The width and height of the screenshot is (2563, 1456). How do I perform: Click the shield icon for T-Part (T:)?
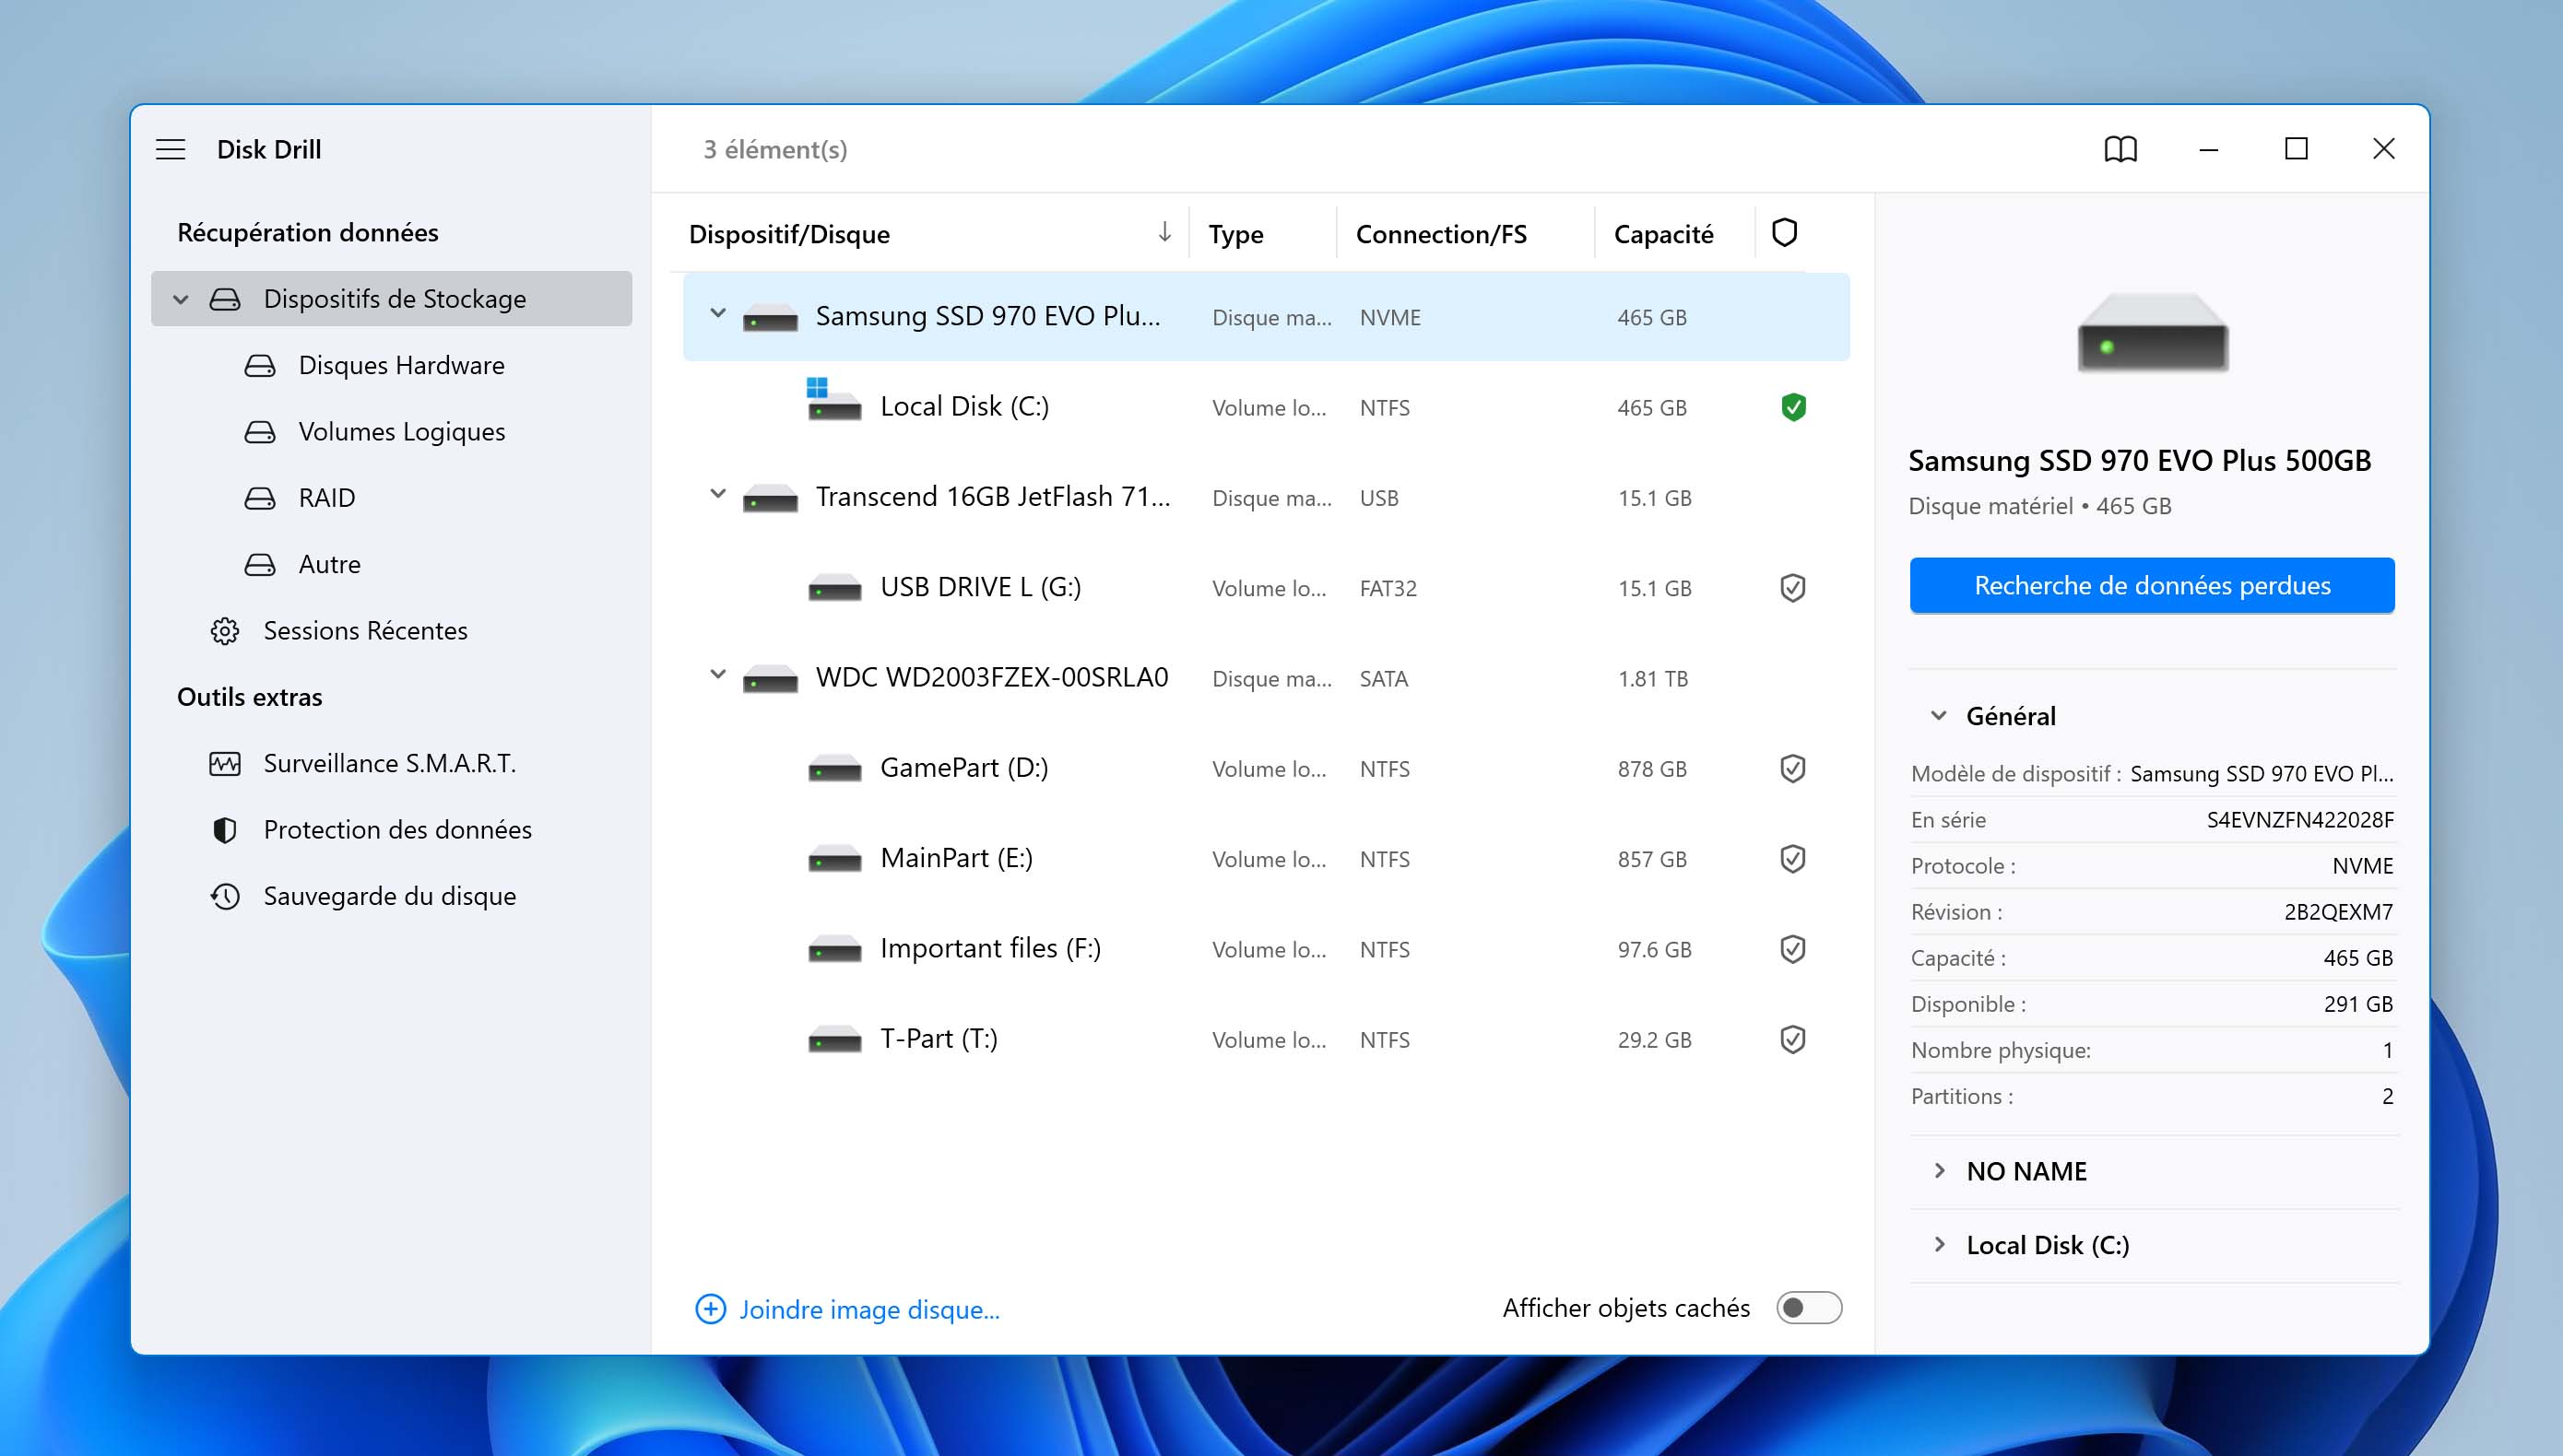pyautogui.click(x=1792, y=1040)
